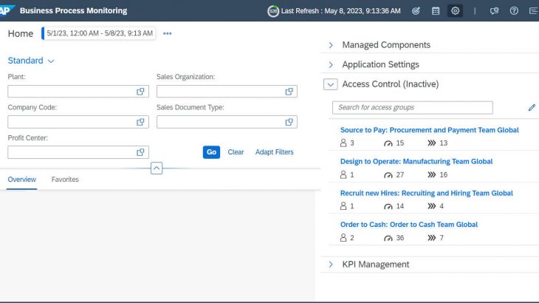Collapse the Access Control (Inactive) section
This screenshot has height=303, width=539.
(330, 84)
